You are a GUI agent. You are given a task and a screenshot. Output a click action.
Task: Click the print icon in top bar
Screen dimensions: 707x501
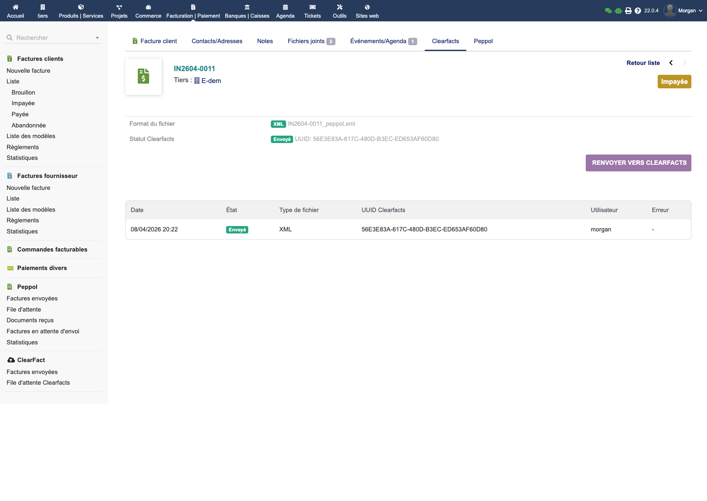click(x=628, y=11)
